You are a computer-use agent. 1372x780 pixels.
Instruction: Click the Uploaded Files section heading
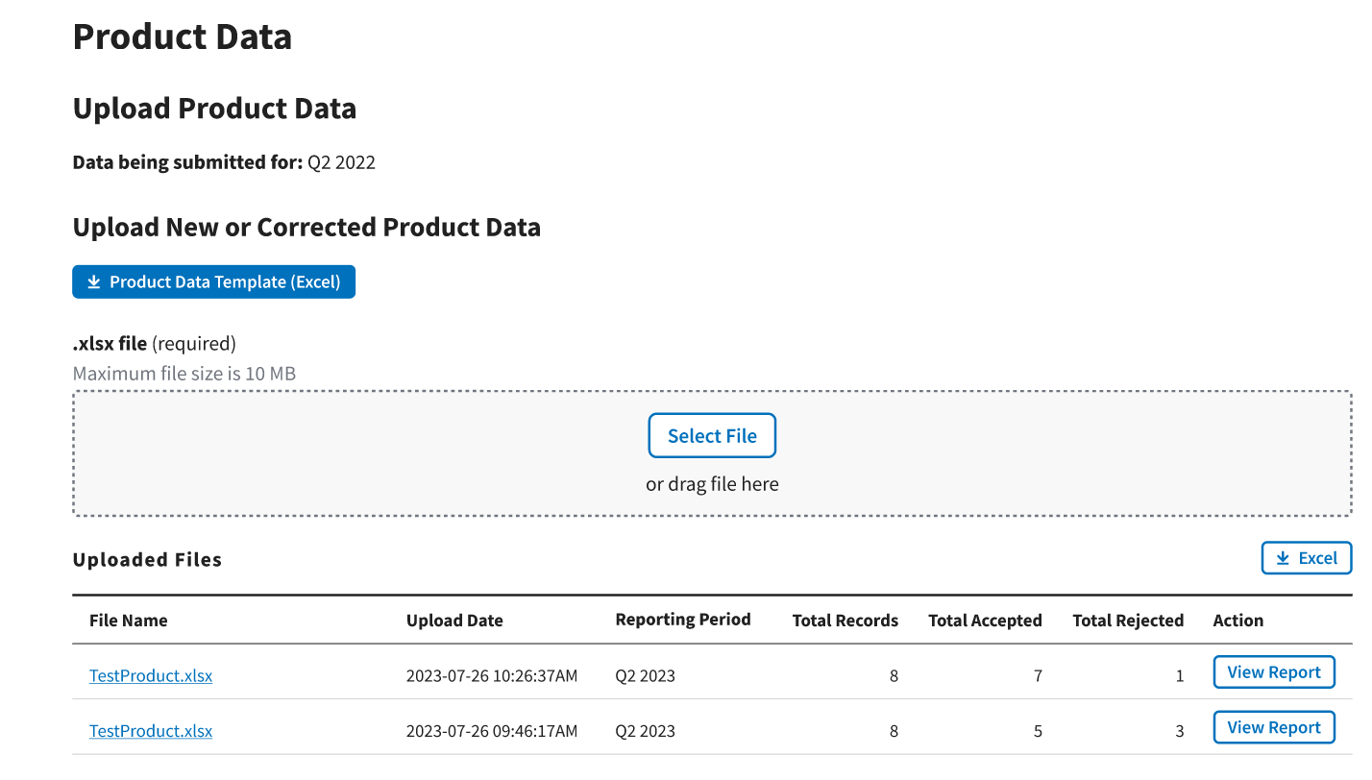tap(147, 560)
